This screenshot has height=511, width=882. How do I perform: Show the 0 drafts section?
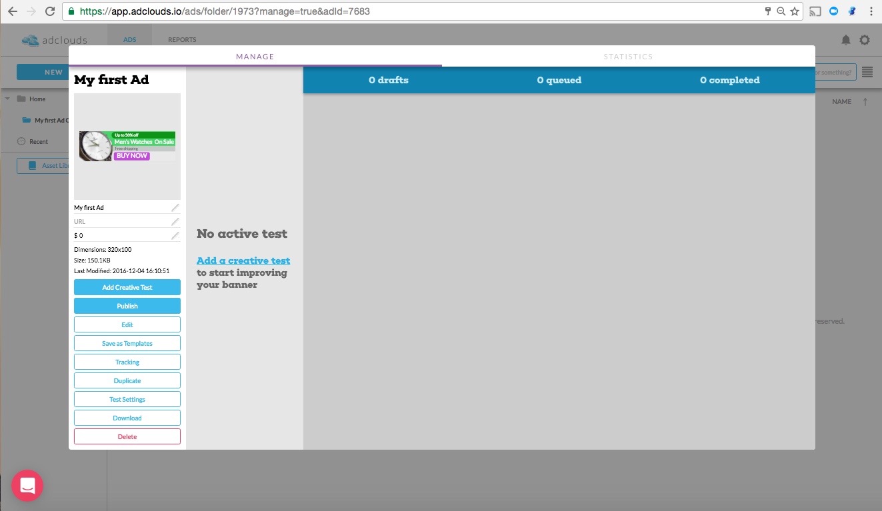[x=389, y=80]
